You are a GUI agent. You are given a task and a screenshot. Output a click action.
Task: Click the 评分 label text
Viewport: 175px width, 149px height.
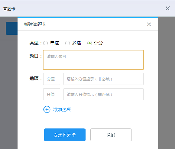coord(98,43)
